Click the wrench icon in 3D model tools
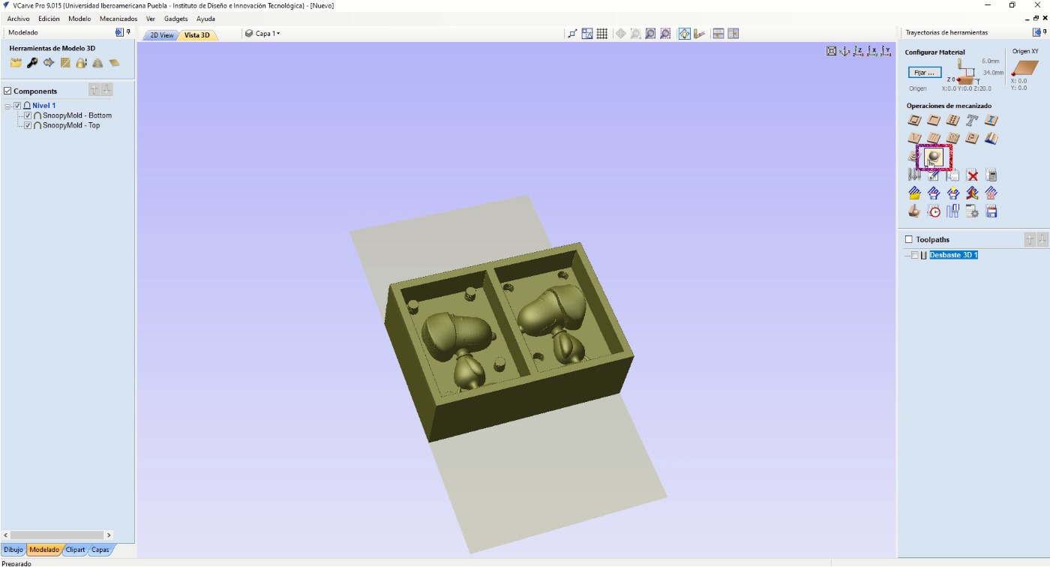The width and height of the screenshot is (1050, 567). pos(32,63)
